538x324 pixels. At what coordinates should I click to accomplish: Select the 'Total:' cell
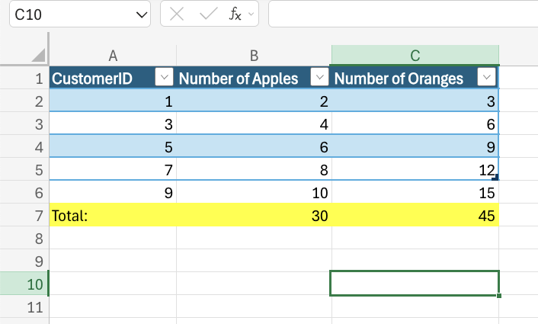pyautogui.click(x=113, y=215)
